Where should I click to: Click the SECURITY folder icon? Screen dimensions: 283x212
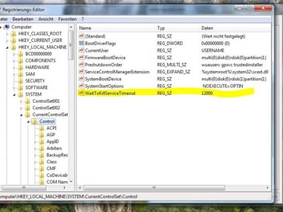point(20,81)
